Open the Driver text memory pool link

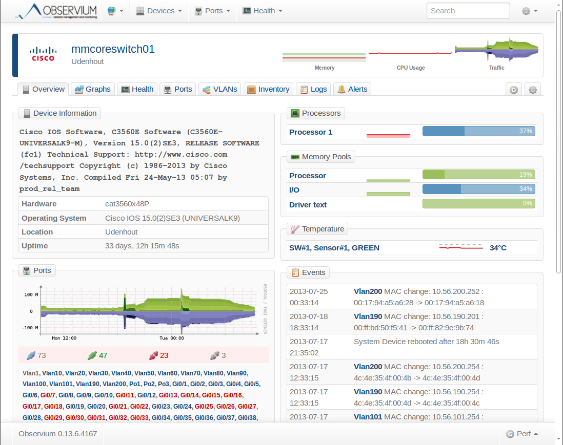(x=308, y=205)
